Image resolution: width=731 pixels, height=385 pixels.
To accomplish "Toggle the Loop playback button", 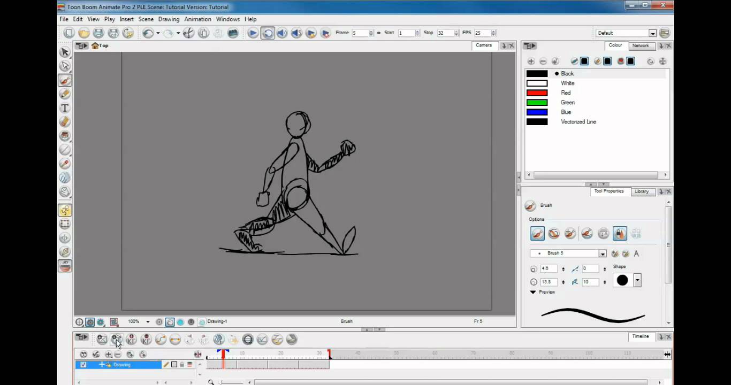I will click(x=268, y=33).
